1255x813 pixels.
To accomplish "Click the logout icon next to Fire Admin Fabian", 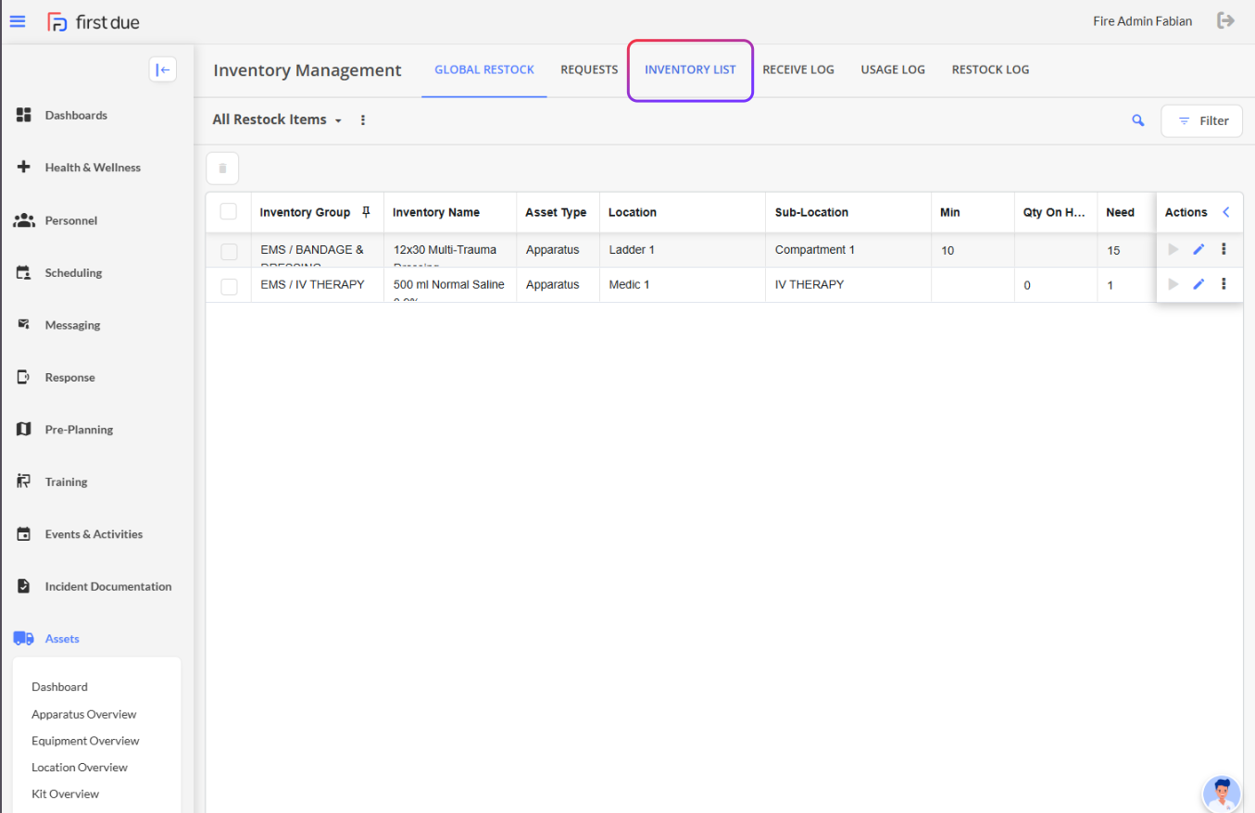I will pyautogui.click(x=1226, y=20).
